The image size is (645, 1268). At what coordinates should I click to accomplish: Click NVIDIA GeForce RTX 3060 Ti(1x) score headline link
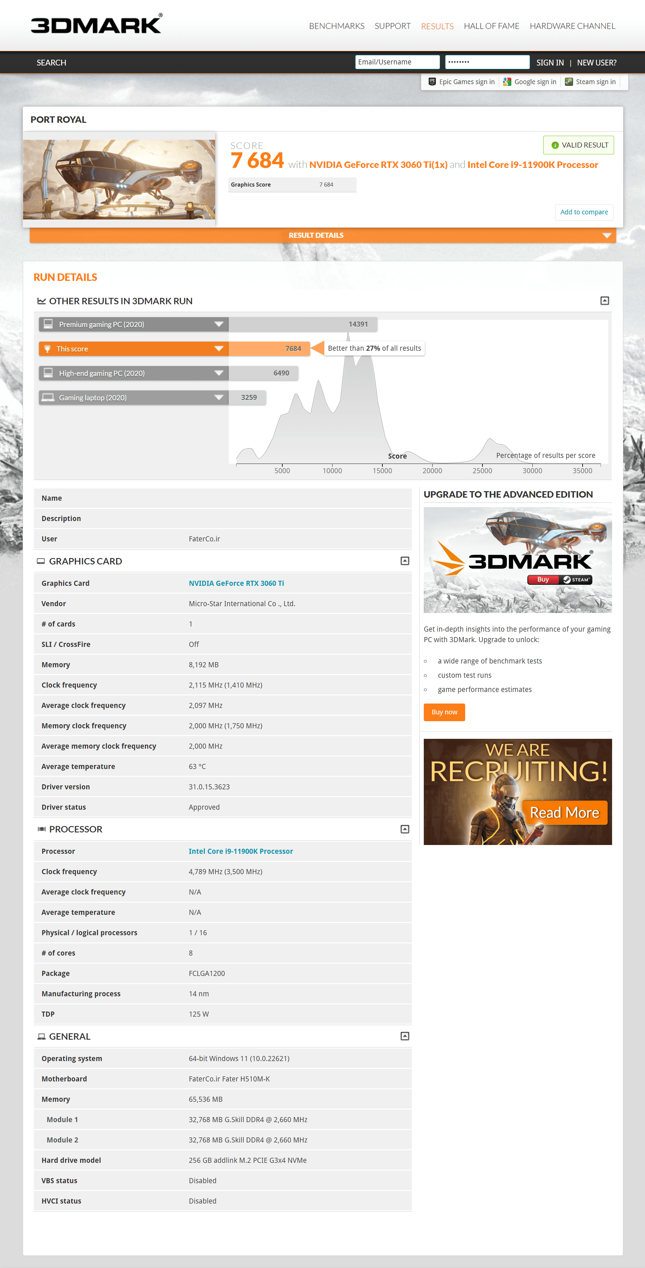[x=378, y=165]
